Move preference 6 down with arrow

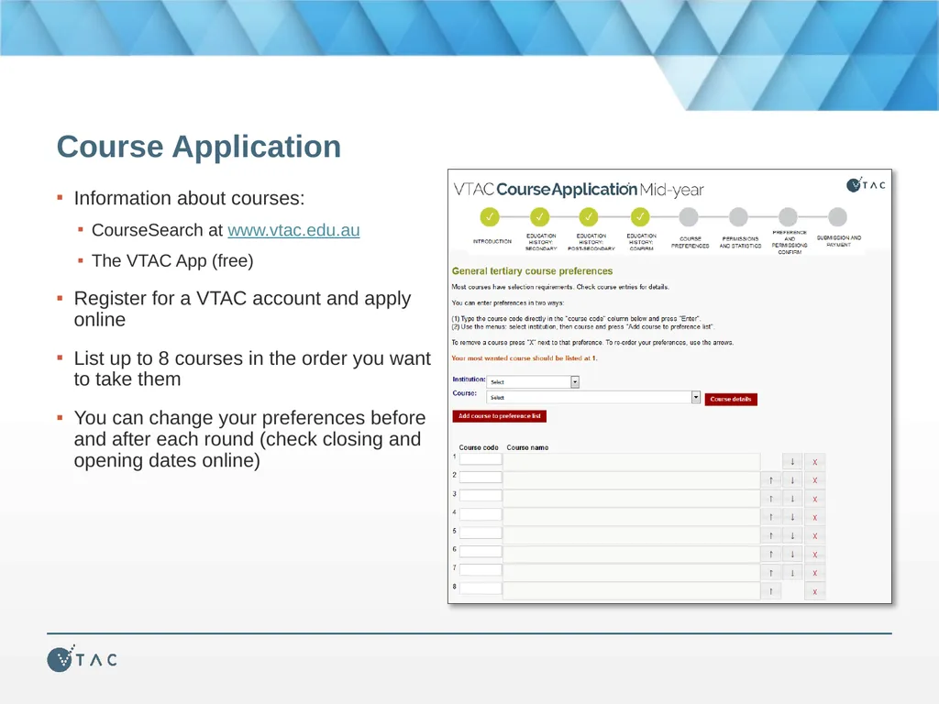(x=792, y=555)
